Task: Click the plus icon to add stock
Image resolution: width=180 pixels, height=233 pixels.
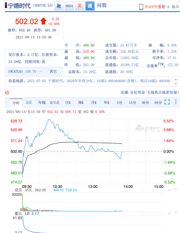Action: tap(168, 7)
